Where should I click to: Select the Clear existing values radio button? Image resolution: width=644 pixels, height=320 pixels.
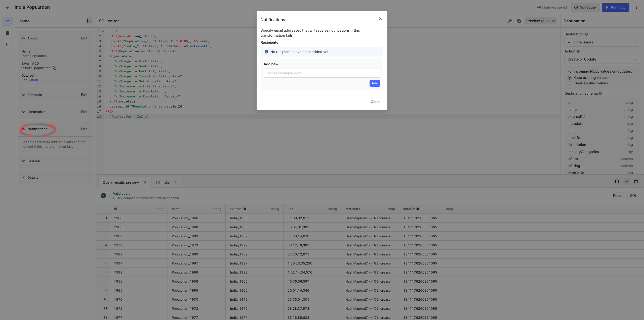570,83
